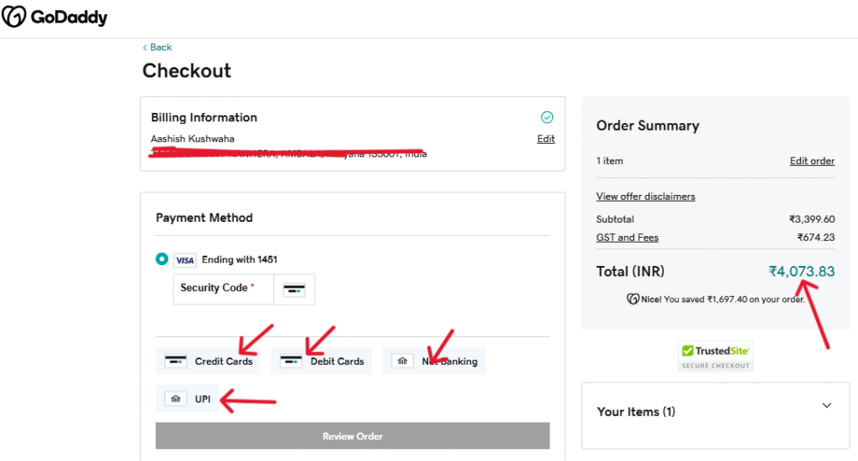Open View offer disclaimers link
Image resolution: width=858 pixels, height=461 pixels.
[645, 197]
